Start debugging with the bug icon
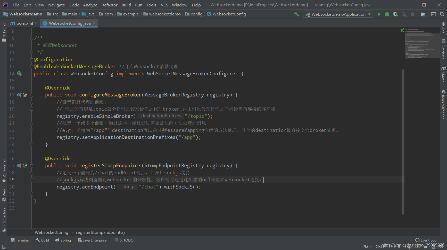The image size is (447, 250). point(387,14)
